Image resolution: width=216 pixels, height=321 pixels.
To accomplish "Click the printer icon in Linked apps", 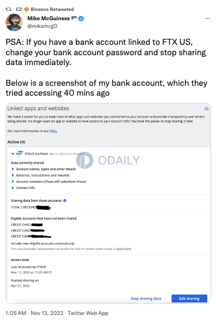I will point(206,109).
